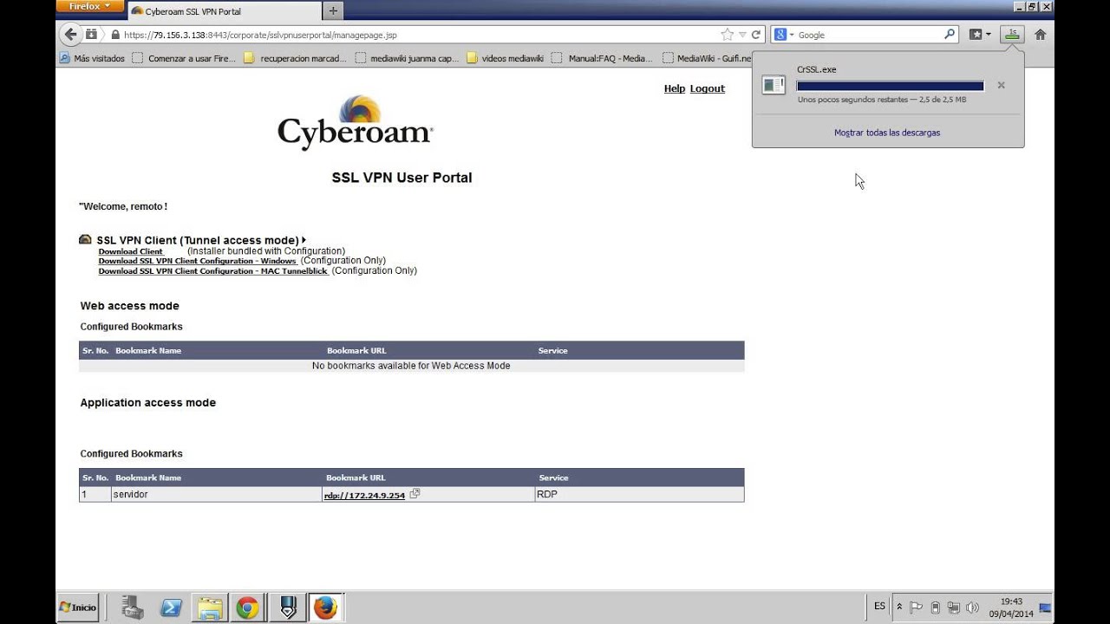This screenshot has height=624, width=1110.
Task: Open the MediaWiki - Guifi.net bookmark
Action: [x=707, y=59]
